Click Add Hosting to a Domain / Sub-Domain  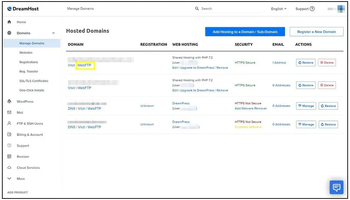(245, 31)
